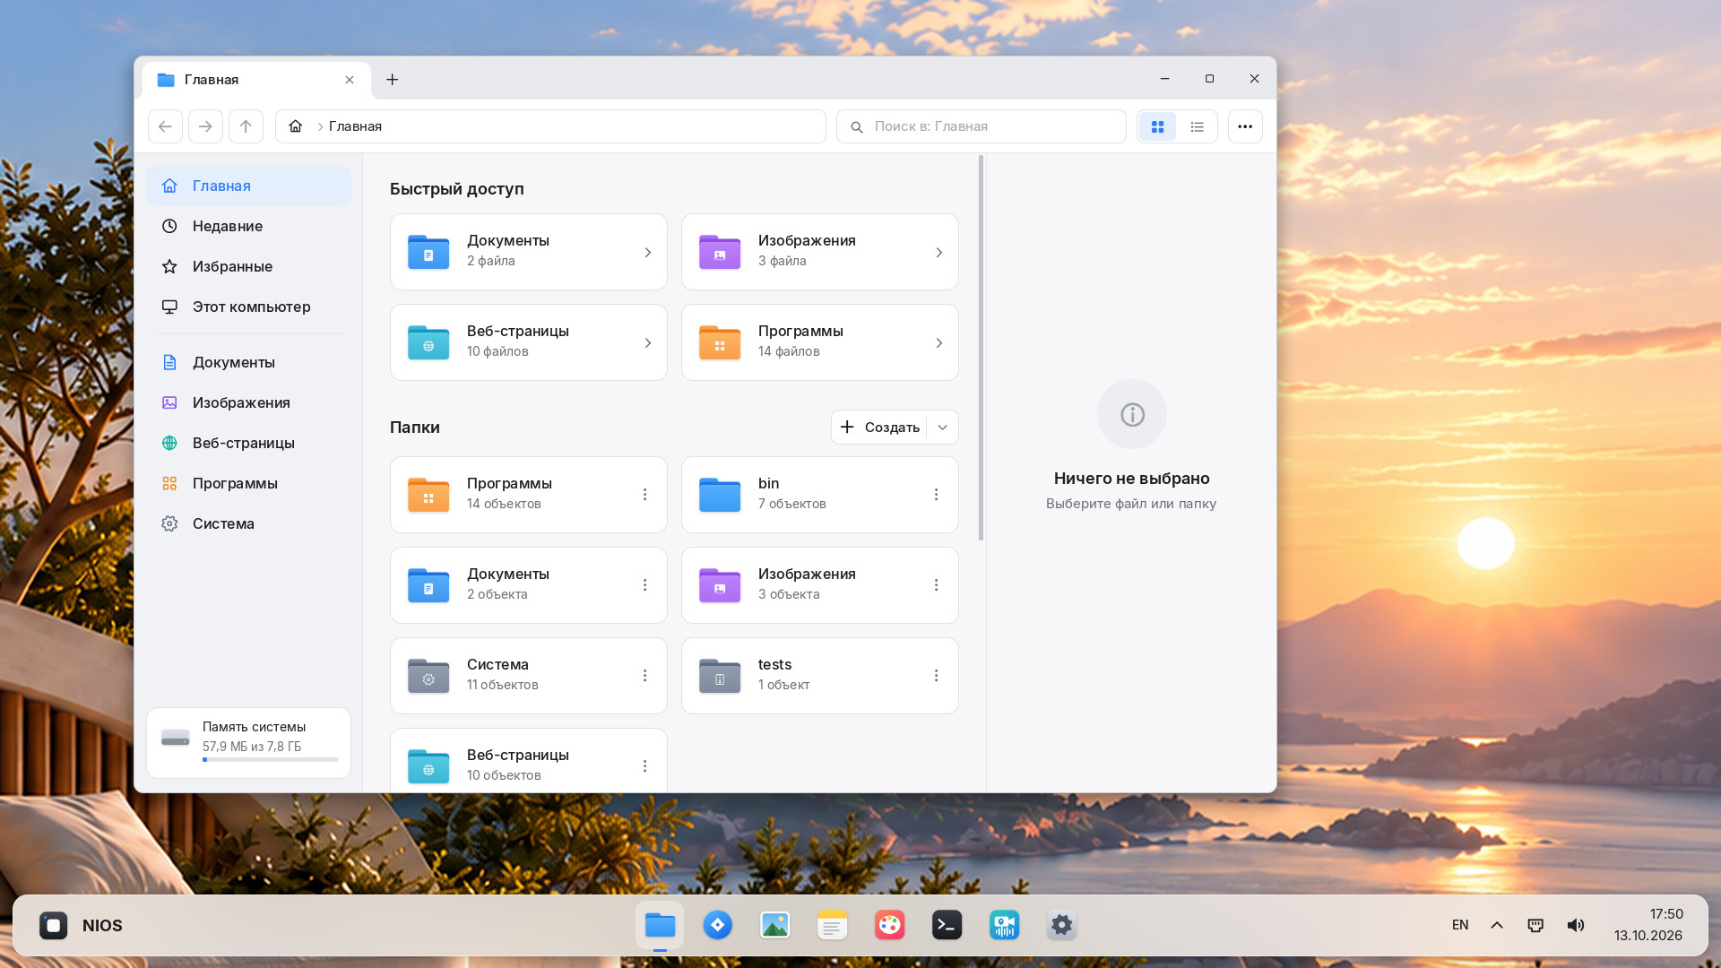The image size is (1721, 968).
Task: Click the Память системы storage usage bar
Action: pyautogui.click(x=270, y=760)
